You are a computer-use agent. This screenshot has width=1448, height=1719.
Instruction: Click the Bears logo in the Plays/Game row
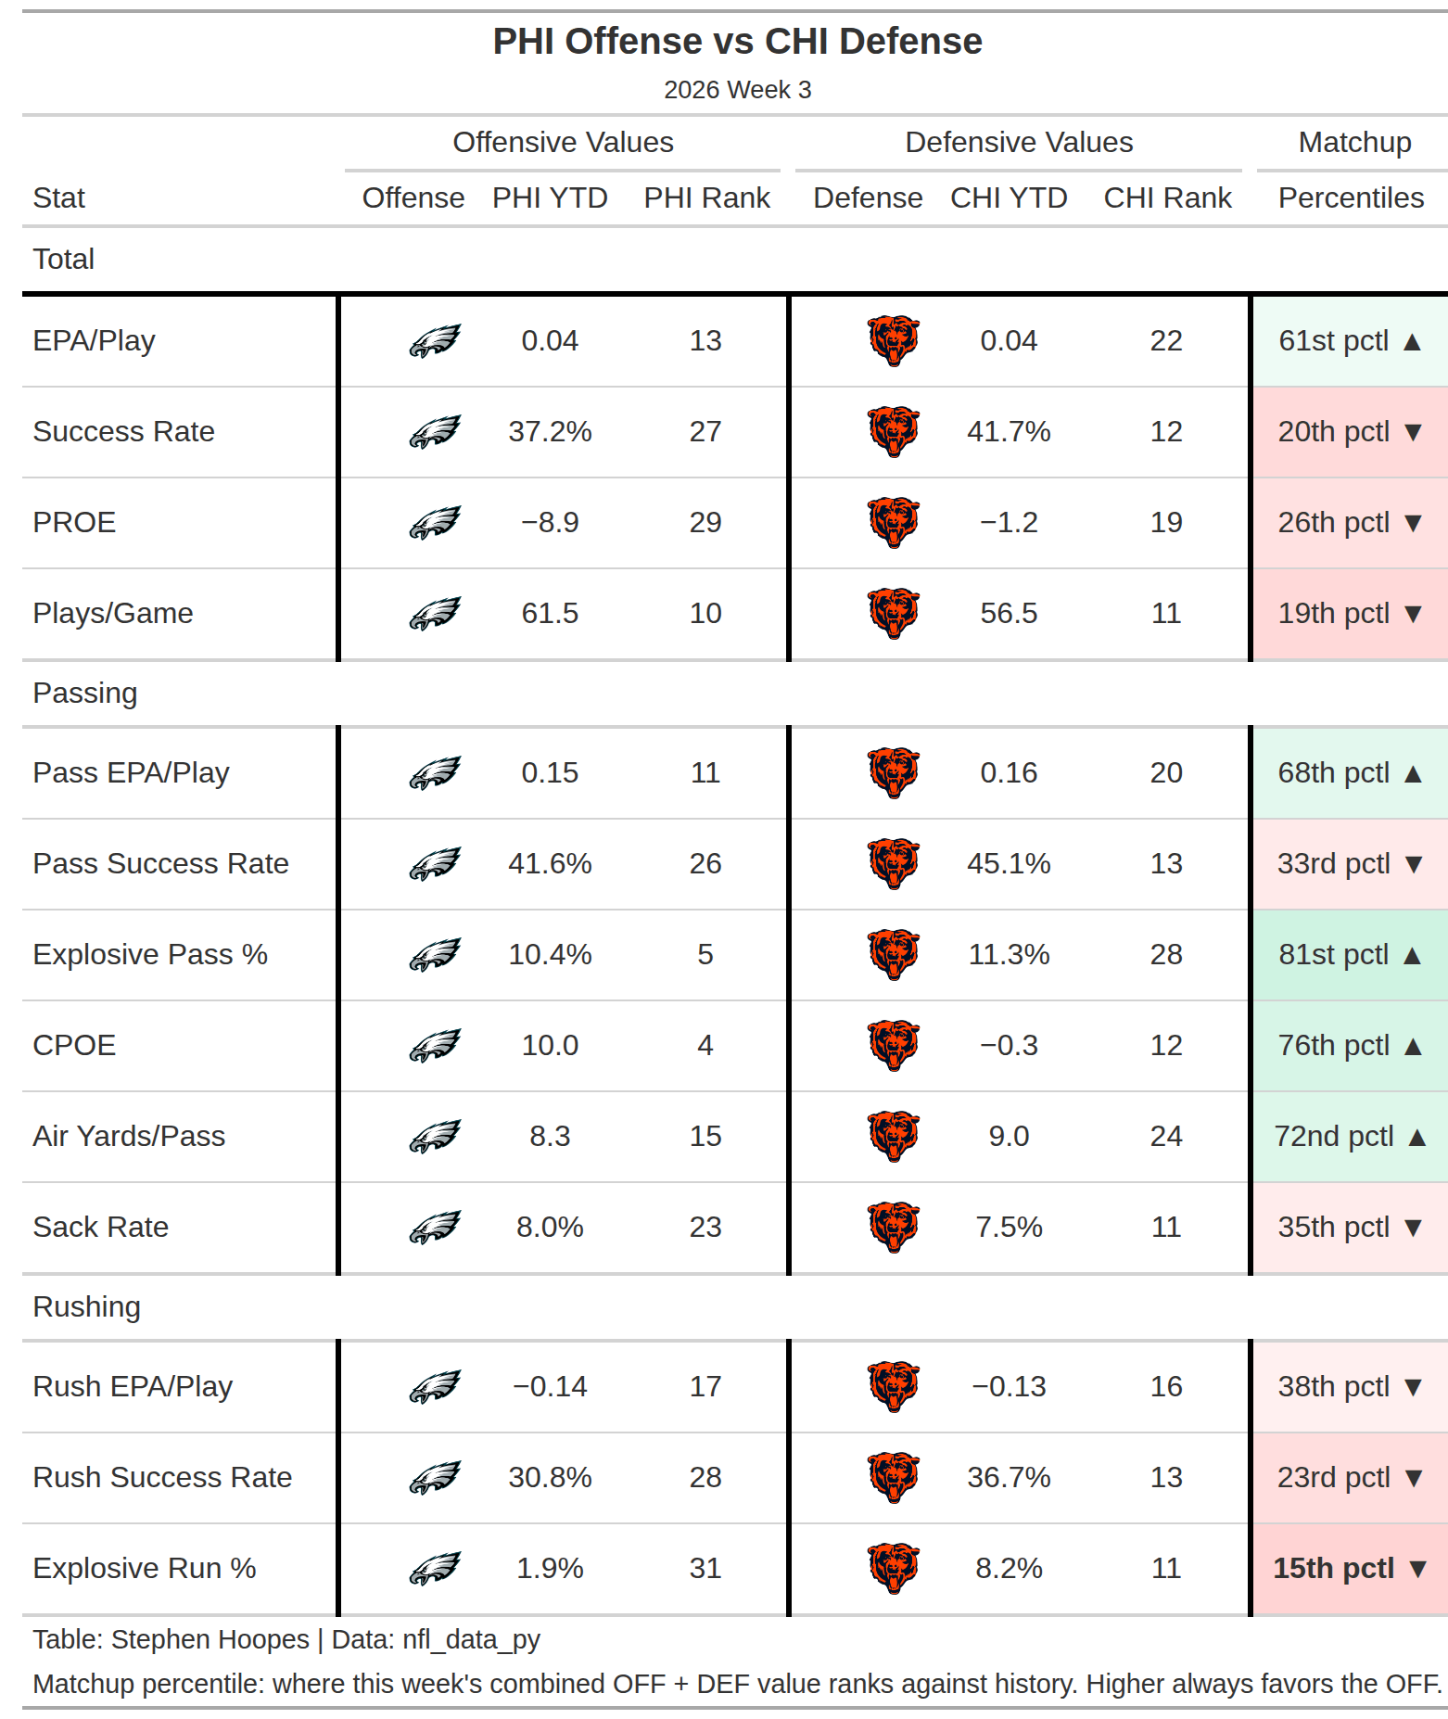point(894,614)
